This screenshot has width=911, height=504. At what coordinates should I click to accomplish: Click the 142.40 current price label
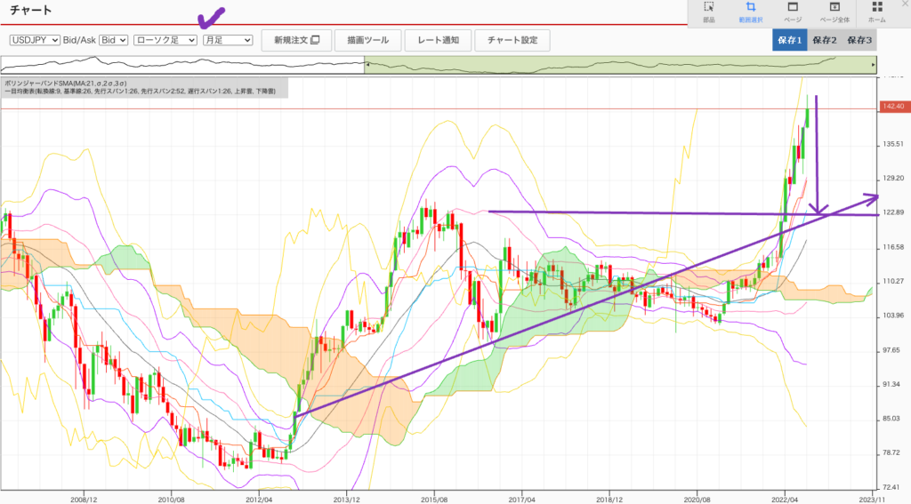893,107
